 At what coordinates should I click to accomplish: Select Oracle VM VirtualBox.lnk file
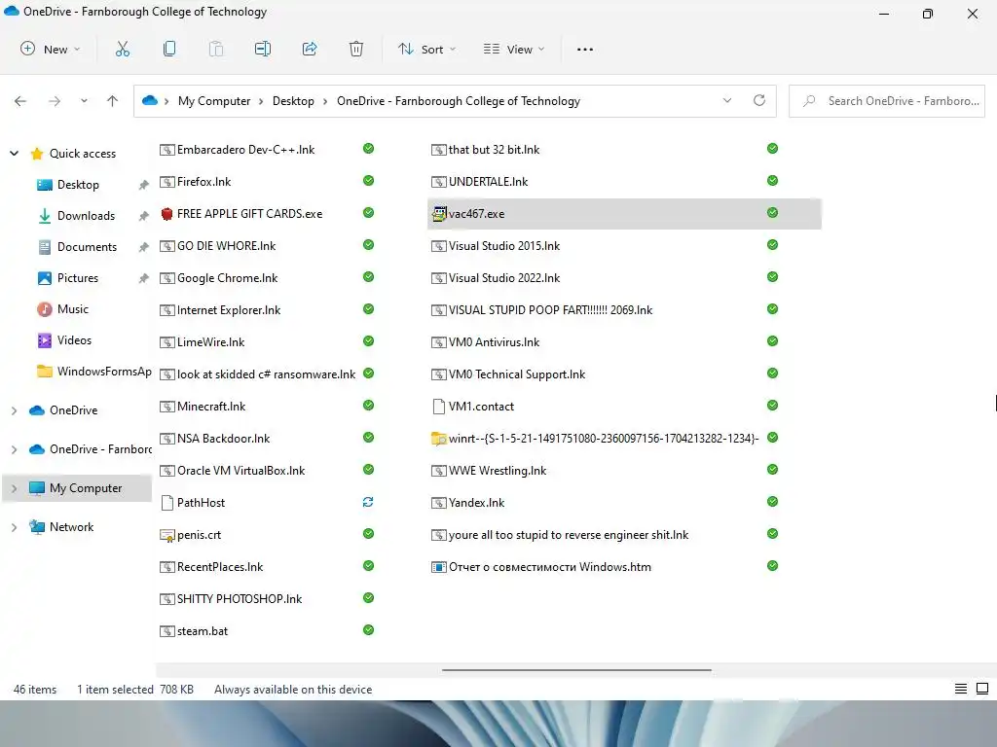pos(241,470)
